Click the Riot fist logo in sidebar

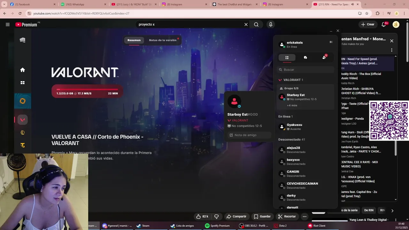pos(23,40)
